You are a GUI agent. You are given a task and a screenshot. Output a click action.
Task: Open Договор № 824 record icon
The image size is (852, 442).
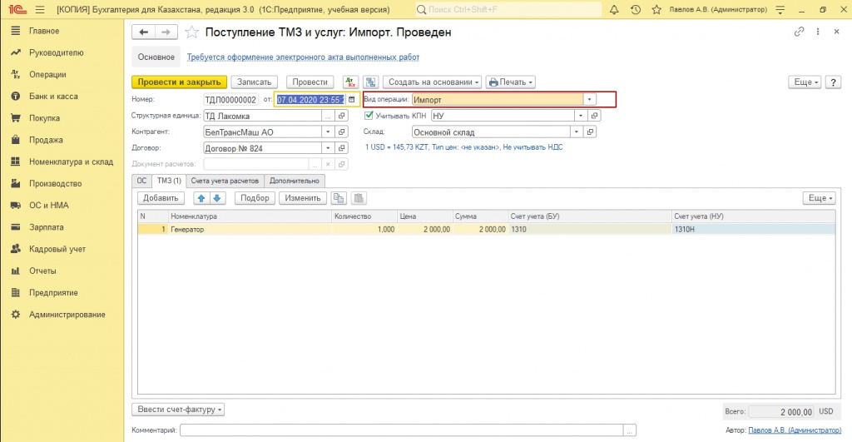[x=342, y=148]
